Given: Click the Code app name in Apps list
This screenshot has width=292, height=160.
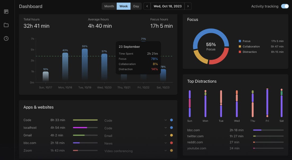Looking at the screenshot, I should pyautogui.click(x=27, y=120).
